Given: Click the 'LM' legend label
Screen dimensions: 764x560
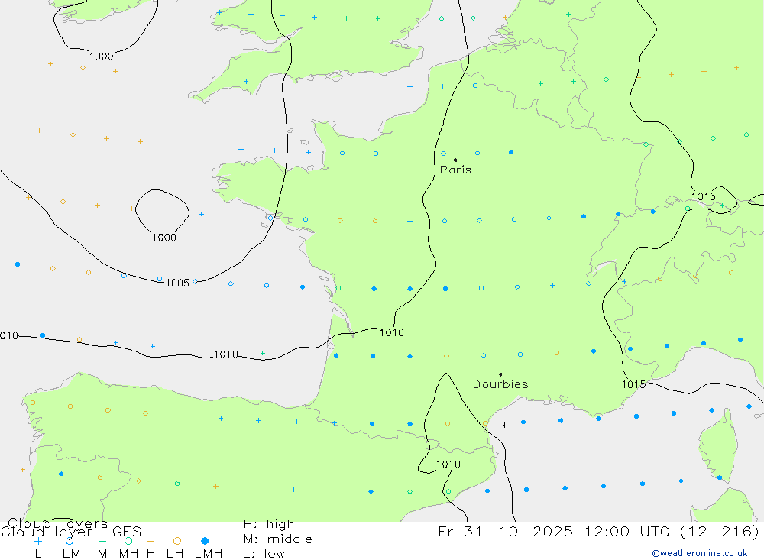Looking at the screenshot, I should click(71, 554).
